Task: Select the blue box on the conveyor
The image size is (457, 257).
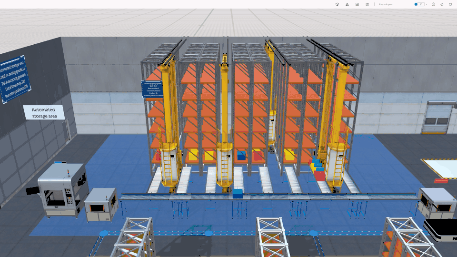Action: tap(238, 193)
